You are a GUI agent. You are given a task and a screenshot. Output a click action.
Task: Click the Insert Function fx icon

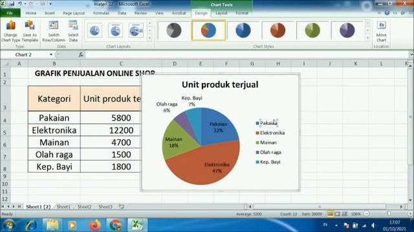pyautogui.click(x=81, y=55)
